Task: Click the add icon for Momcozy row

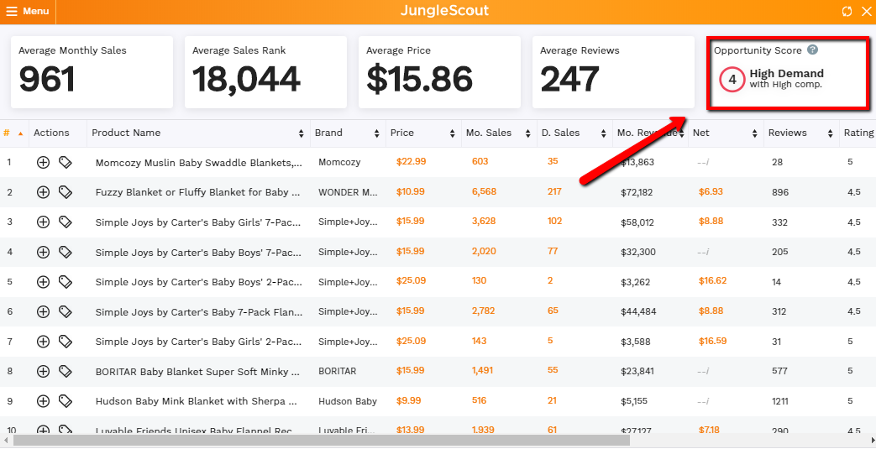Action: point(44,162)
